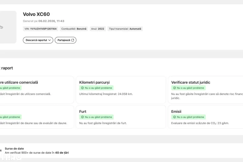
Task: Click checkmark icon under Verificare statut juridic
Action: click(x=174, y=88)
